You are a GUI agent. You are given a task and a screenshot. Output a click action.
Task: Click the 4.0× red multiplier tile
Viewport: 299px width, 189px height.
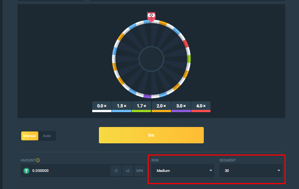point(201,106)
